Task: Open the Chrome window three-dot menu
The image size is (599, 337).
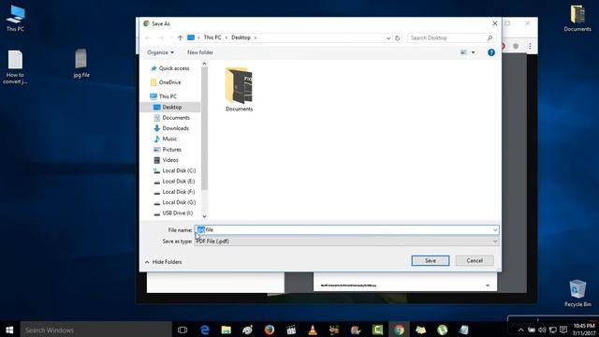Action: point(530,46)
